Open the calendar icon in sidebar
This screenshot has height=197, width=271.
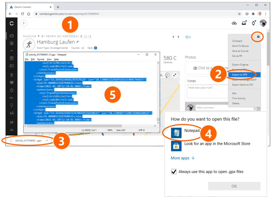[12, 58]
